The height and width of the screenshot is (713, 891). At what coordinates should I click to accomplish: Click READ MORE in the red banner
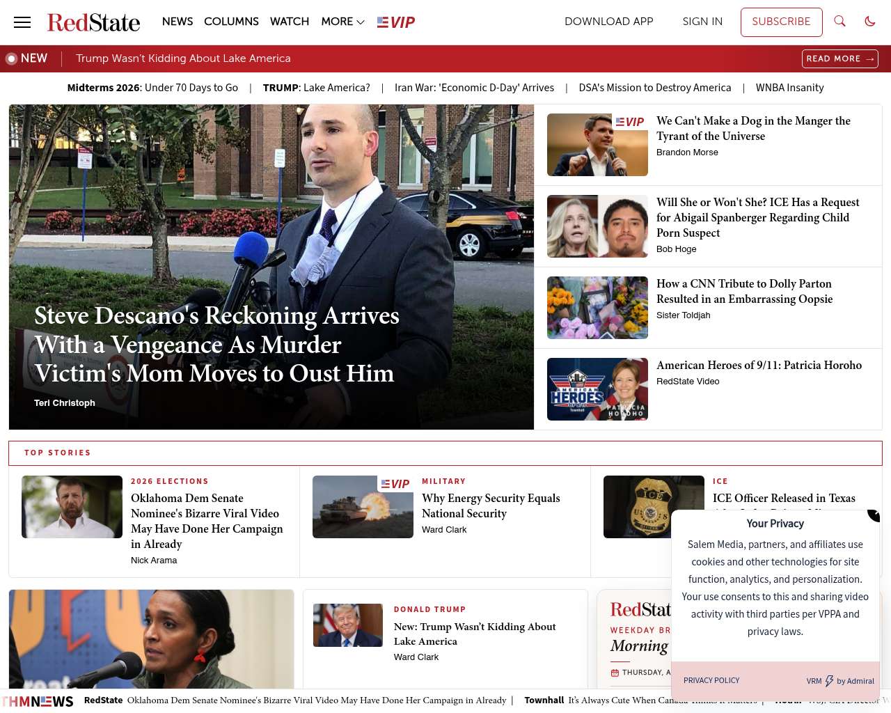coord(840,59)
